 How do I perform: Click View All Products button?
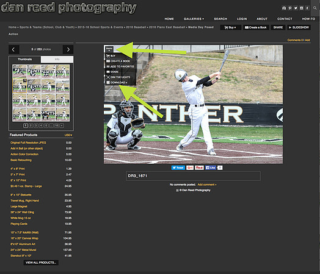pos(41,262)
